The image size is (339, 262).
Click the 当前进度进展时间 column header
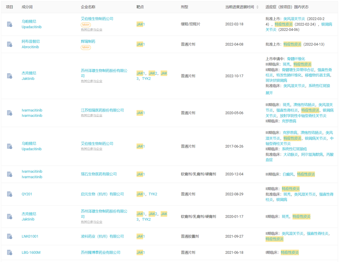tap(239, 7)
